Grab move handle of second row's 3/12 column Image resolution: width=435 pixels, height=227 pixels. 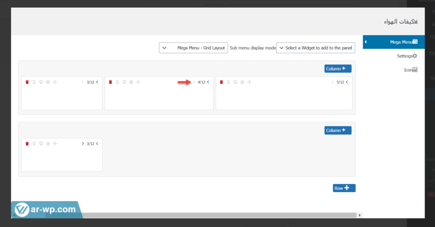tap(55, 143)
